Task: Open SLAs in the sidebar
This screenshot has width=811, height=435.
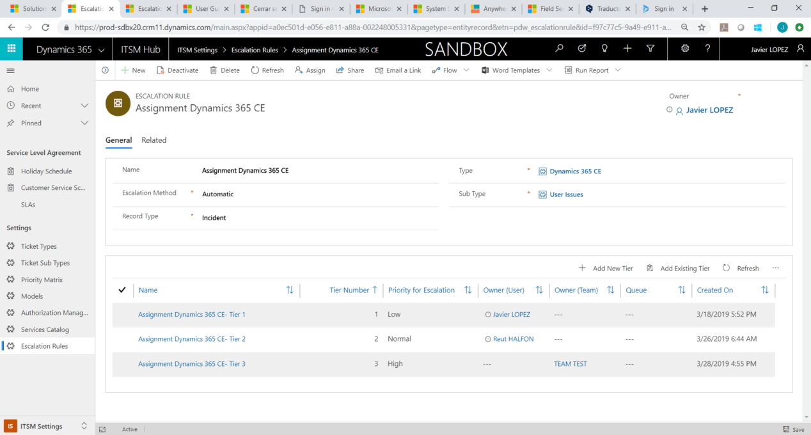Action: (x=28, y=205)
